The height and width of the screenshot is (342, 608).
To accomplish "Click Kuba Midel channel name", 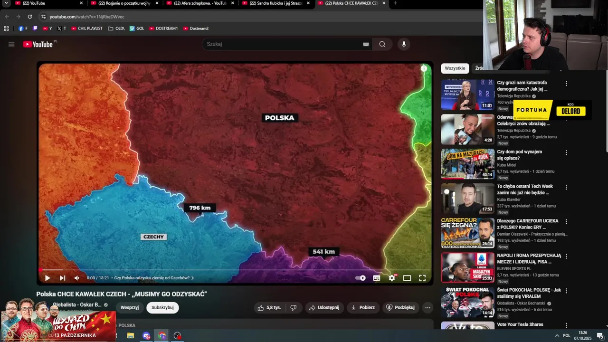I will coord(506,165).
